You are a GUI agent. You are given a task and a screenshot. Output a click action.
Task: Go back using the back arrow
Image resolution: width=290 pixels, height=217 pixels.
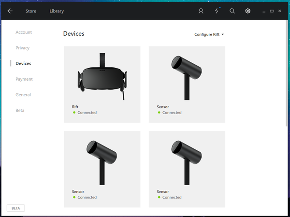(10, 11)
